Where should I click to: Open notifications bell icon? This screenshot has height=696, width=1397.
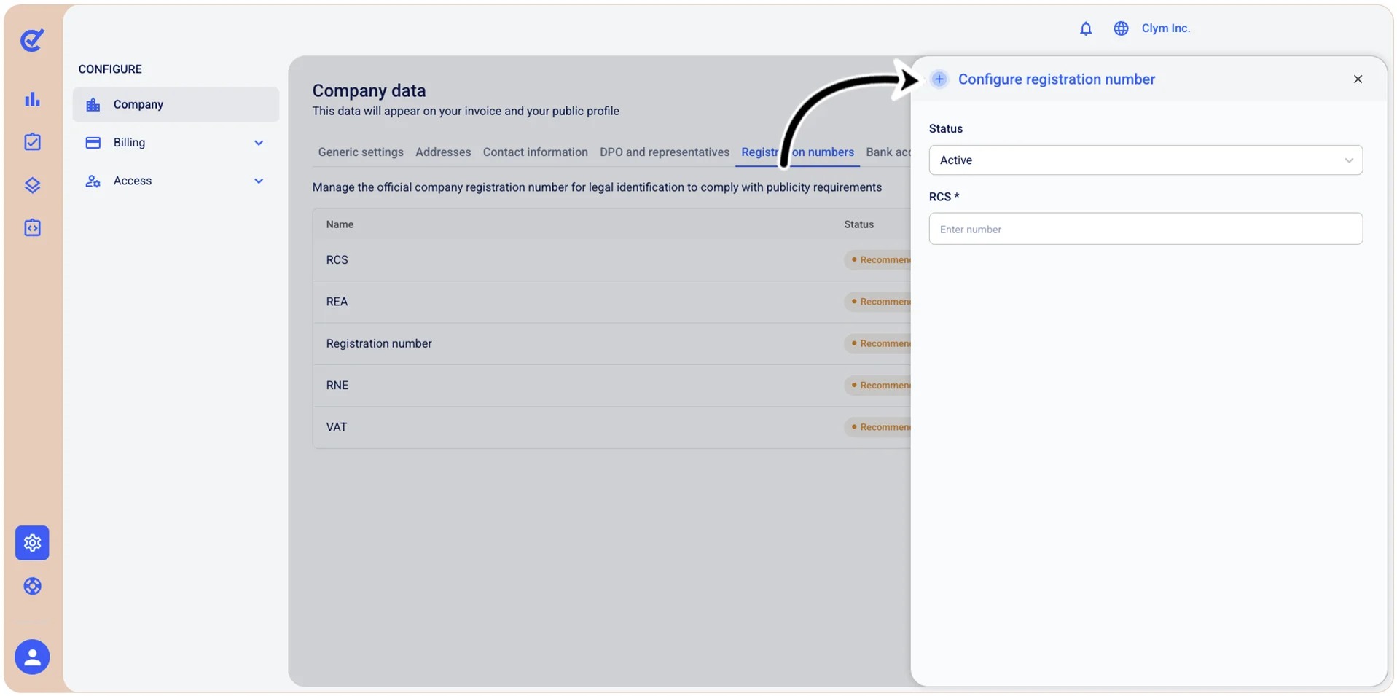tap(1085, 28)
